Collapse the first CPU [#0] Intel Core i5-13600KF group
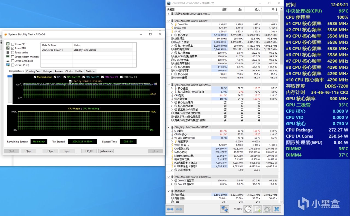Screen dimensions: 350x216 pos(168,21)
